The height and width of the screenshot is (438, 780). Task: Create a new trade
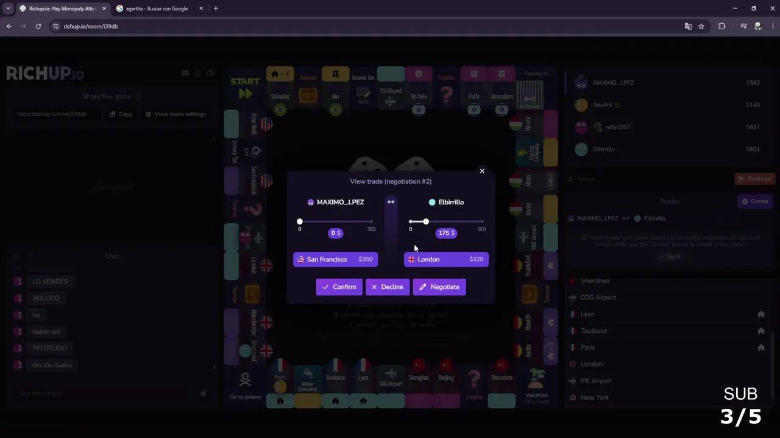[754, 201]
